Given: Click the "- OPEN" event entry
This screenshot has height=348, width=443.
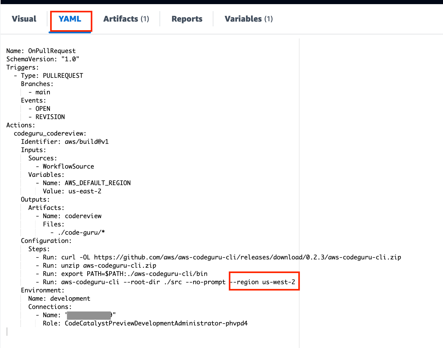Looking at the screenshot, I should pos(39,109).
